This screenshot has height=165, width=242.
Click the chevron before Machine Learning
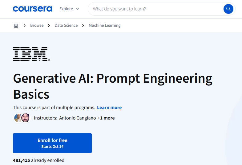click(83, 26)
